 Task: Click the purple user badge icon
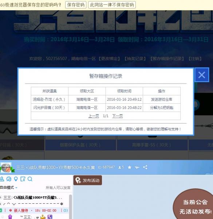[10, 217]
